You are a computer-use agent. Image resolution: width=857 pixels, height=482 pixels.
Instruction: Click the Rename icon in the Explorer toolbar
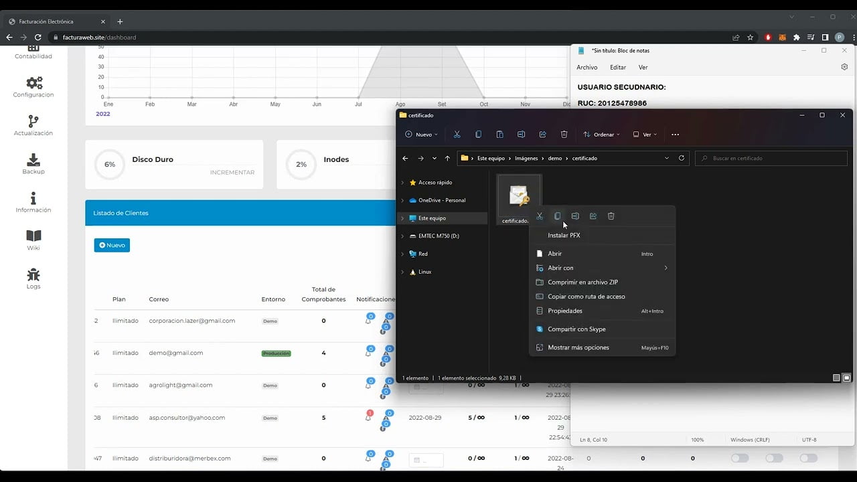pos(521,135)
